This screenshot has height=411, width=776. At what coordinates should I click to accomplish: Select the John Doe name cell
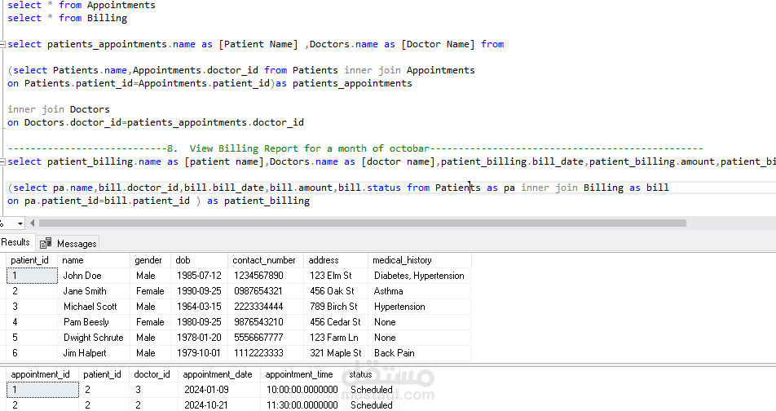click(x=82, y=276)
